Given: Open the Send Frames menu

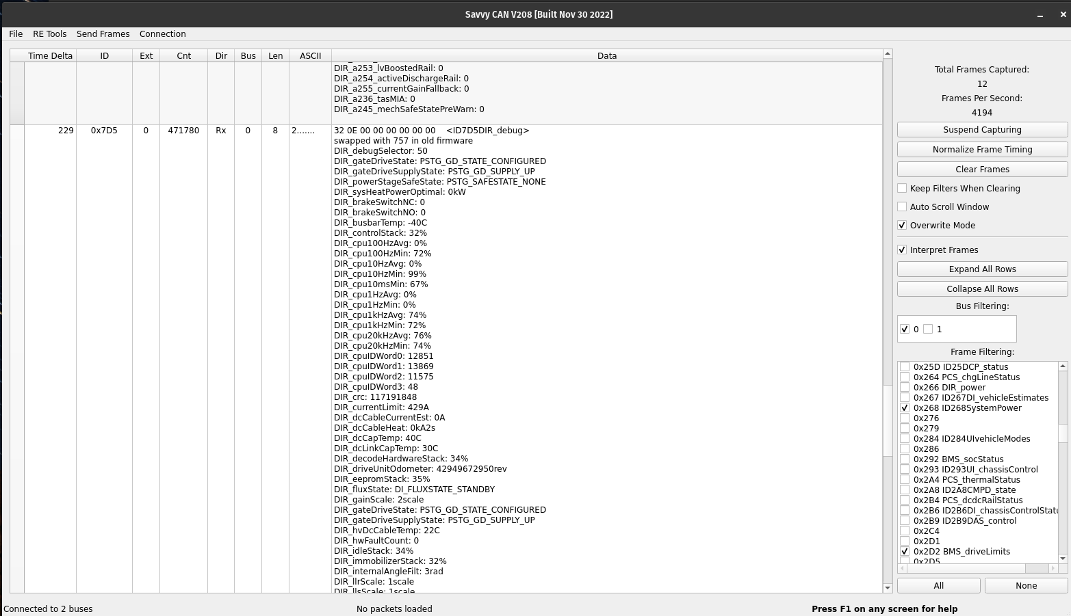Looking at the screenshot, I should pos(103,34).
